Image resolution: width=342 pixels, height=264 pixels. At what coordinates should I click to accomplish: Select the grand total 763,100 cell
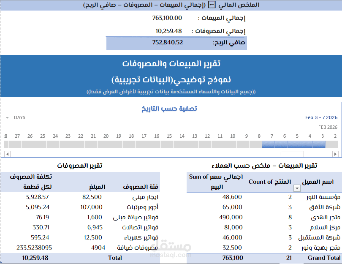[x=233, y=258]
